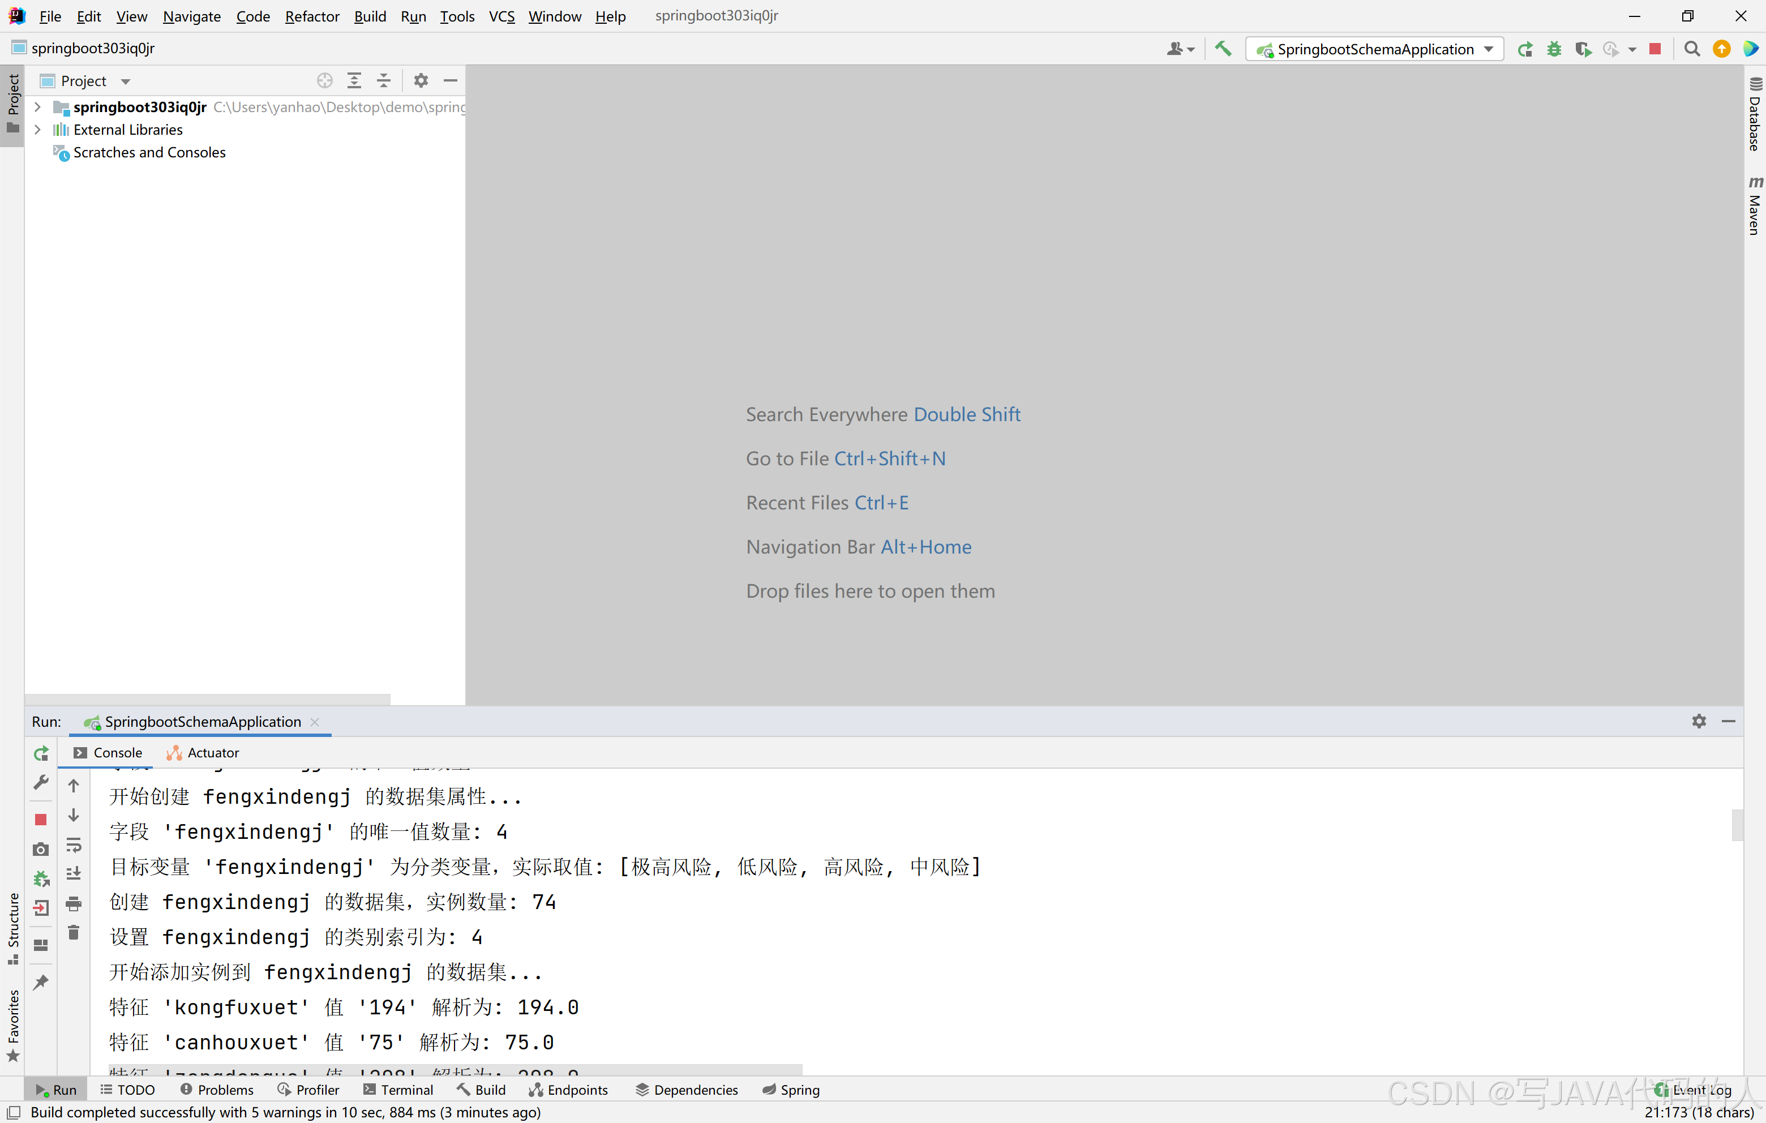The height and width of the screenshot is (1123, 1766).
Task: Stop the process in Run panel sidebar
Action: (x=41, y=820)
